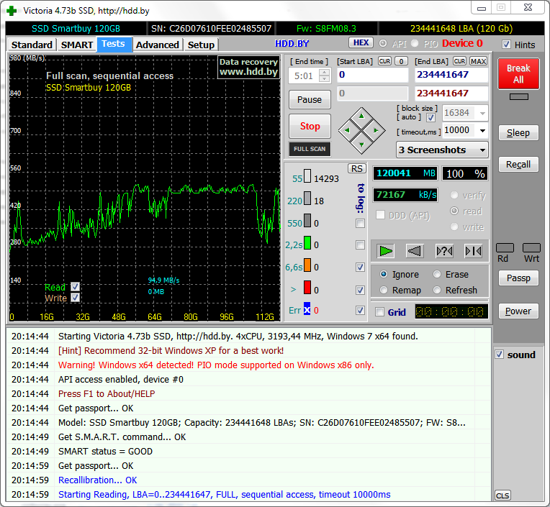
Task: Click the CLS clear log icon
Action: [502, 495]
